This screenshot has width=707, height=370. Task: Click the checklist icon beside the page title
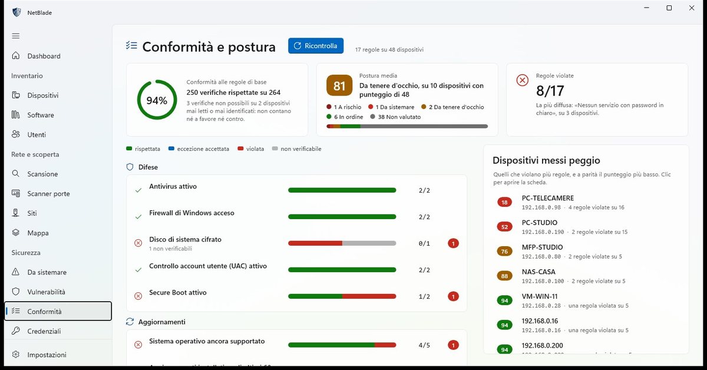(131, 46)
